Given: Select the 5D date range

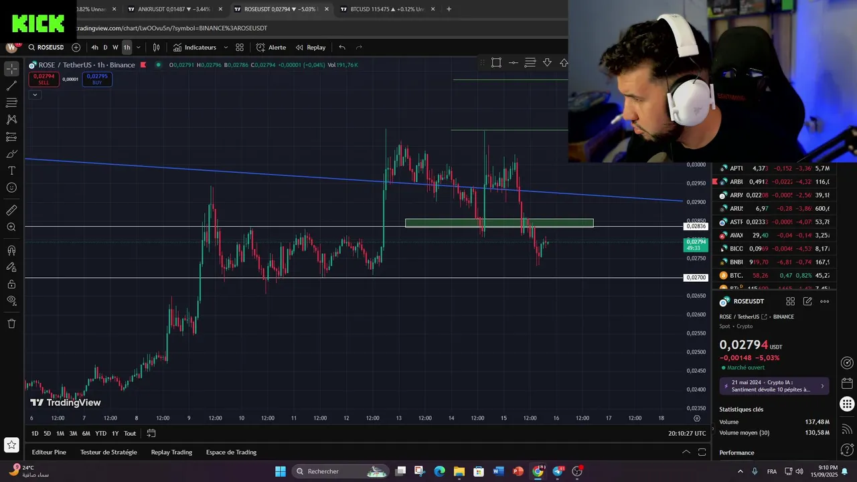Looking at the screenshot, I should coord(47,434).
